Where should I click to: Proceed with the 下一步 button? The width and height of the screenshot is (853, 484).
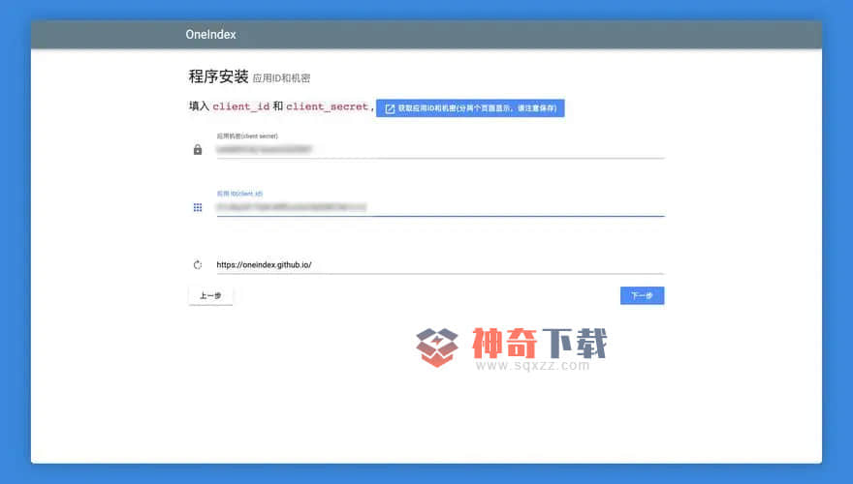[x=642, y=295]
